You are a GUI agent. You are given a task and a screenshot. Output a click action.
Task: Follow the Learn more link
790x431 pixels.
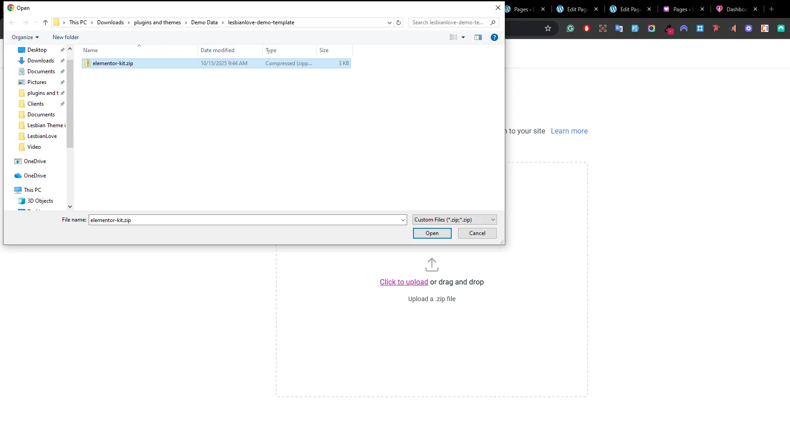click(x=569, y=131)
